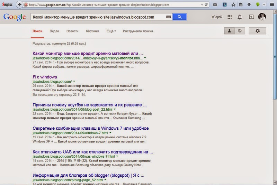Switch to the Картинки tab

92,31
